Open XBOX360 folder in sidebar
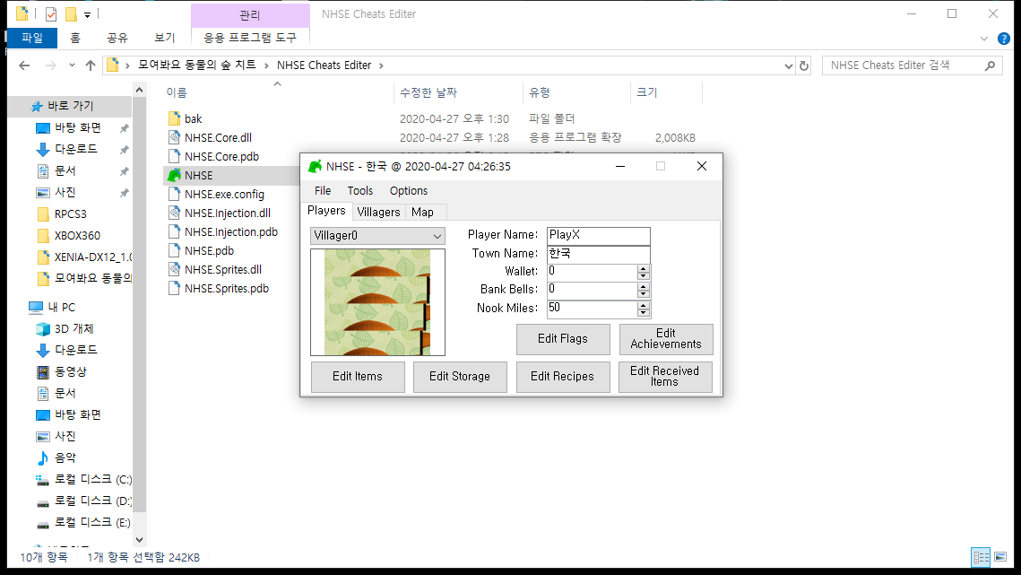Viewport: 1021px width, 575px height. pos(77,235)
